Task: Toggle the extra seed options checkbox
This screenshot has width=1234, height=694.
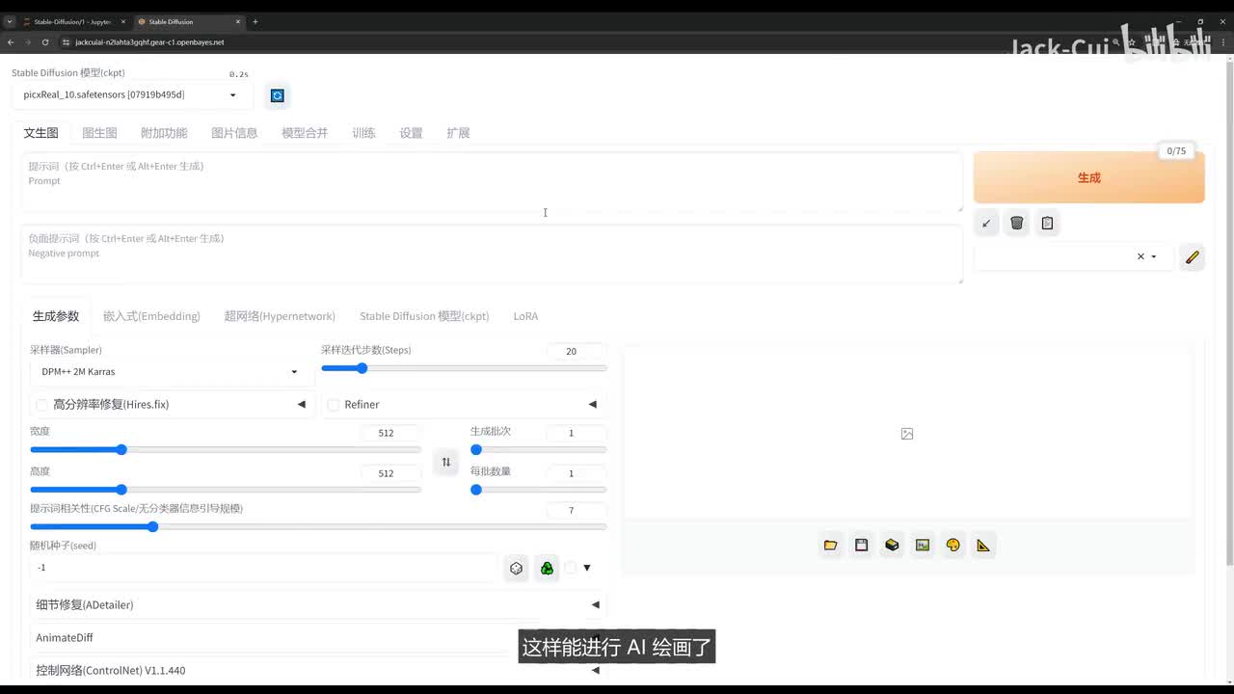Action: [571, 568]
